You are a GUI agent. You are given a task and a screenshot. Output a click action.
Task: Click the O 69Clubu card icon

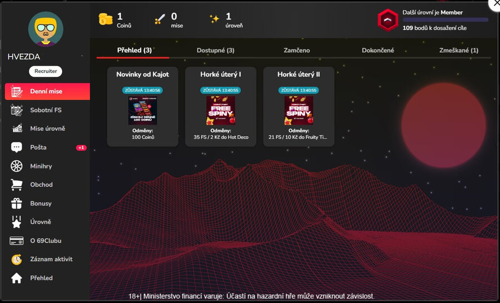point(17,241)
